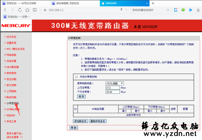Click the 下行带宽 (Kbps) column header
The width and height of the screenshot is (202, 140).
(x=156, y=107)
